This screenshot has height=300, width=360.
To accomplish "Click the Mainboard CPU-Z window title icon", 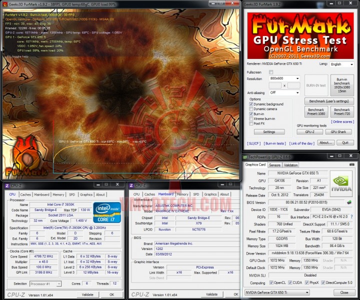I will (131, 185).
